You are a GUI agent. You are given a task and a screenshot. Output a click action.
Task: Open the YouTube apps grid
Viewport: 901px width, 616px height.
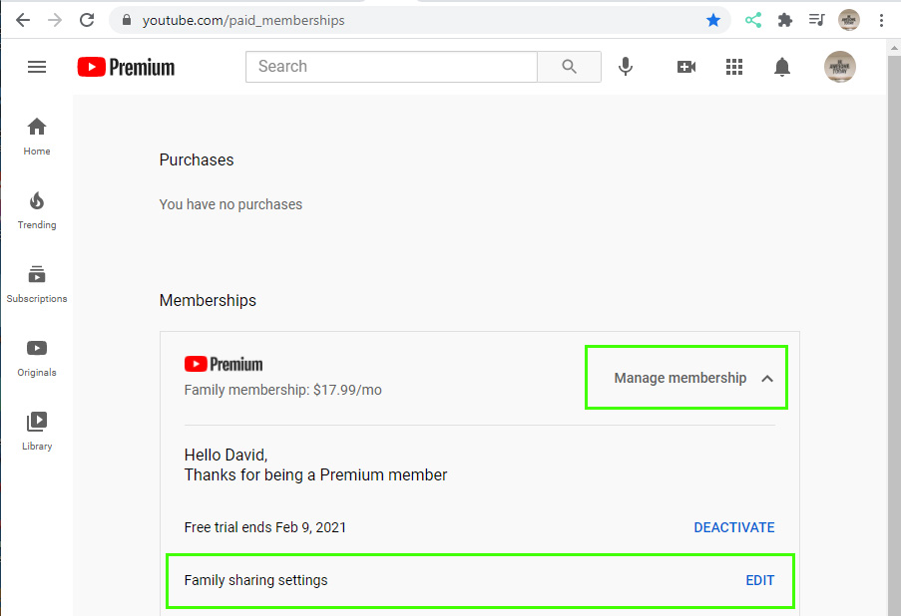733,67
